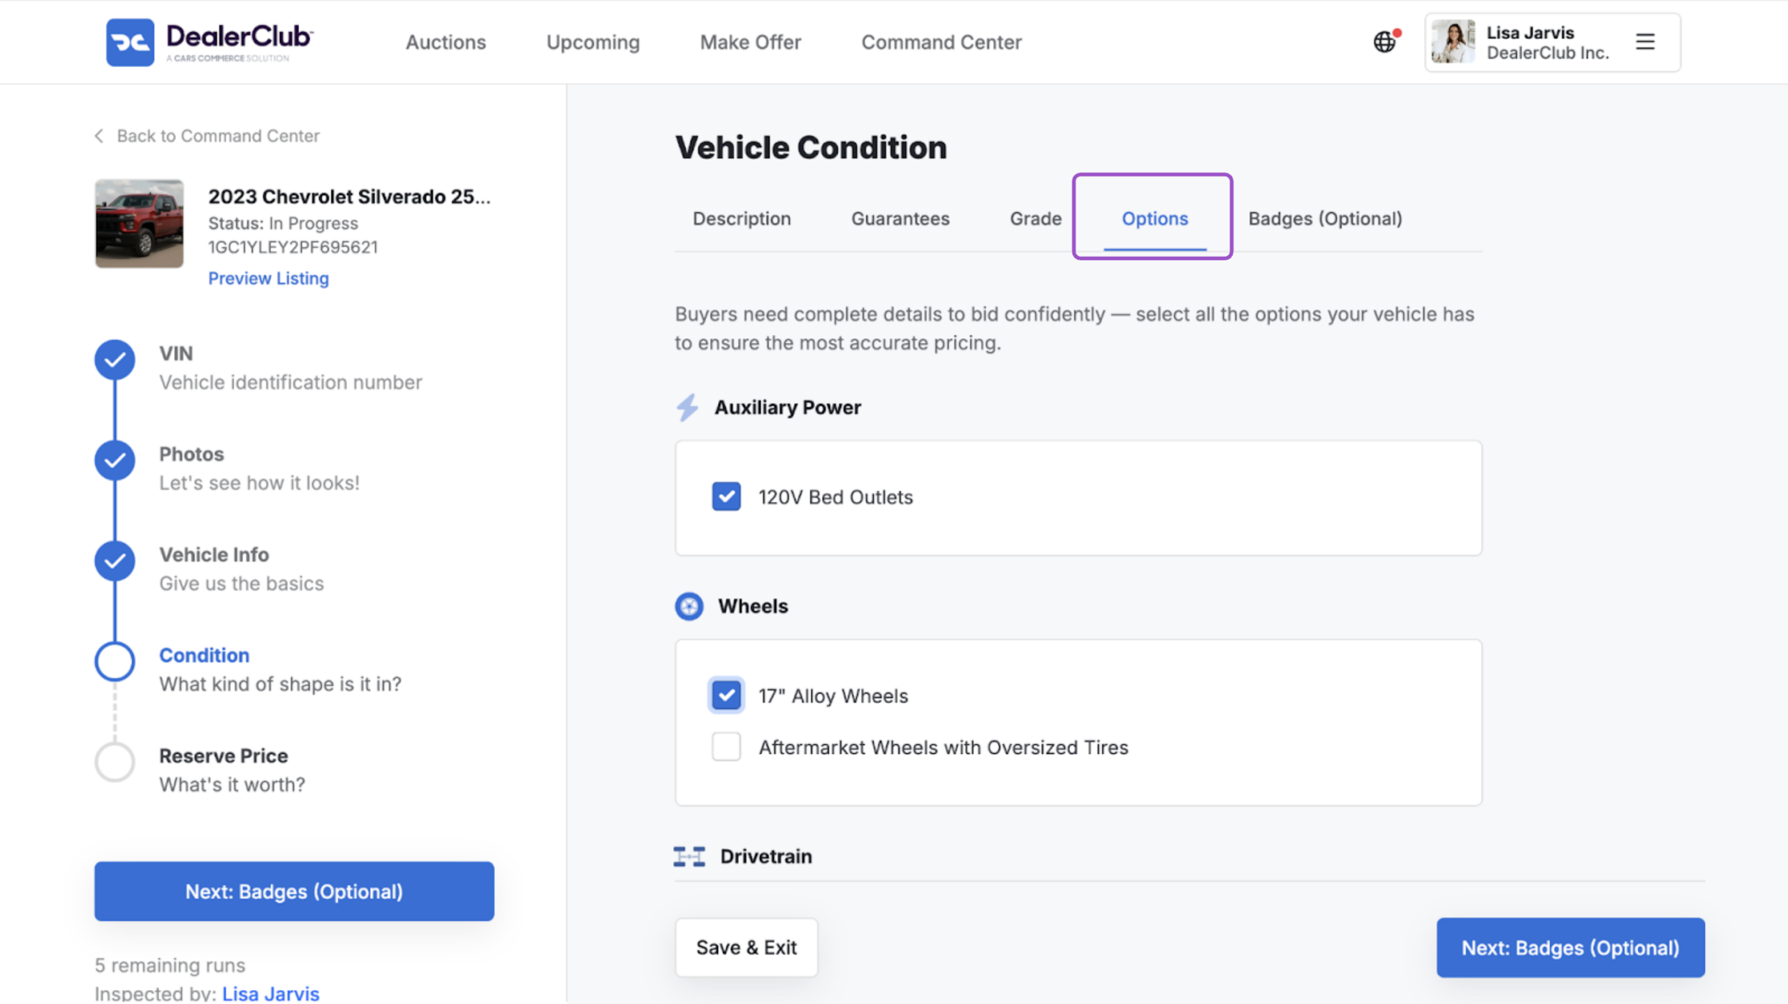Select the completed Photos step checkmark
1788x1004 pixels.
(x=115, y=460)
